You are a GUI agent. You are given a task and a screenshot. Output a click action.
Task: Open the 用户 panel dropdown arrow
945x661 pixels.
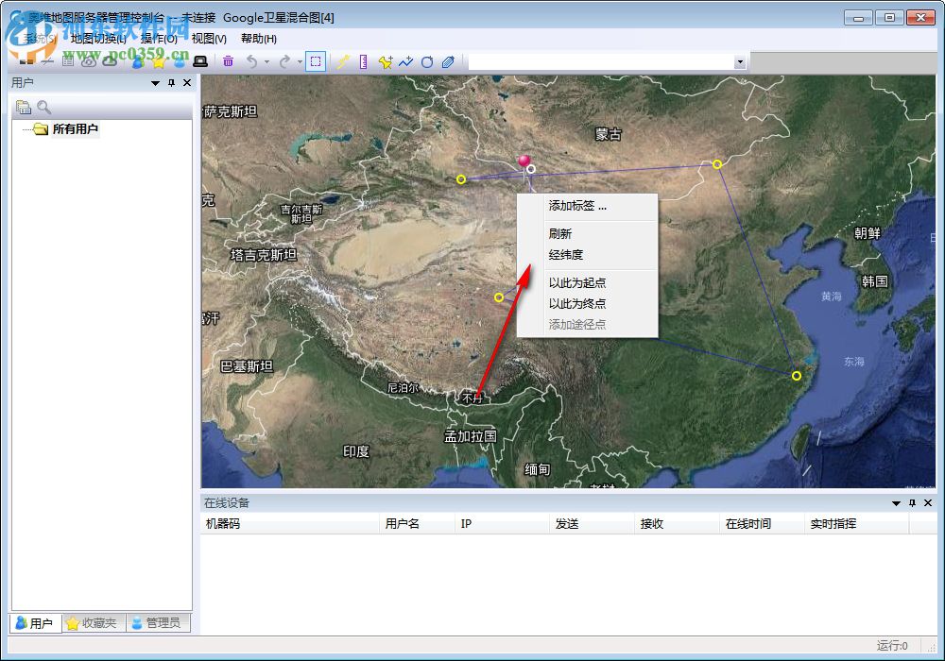(x=154, y=82)
